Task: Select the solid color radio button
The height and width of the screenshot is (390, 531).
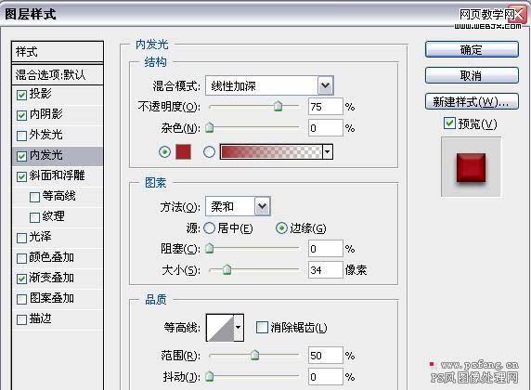Action: tap(165, 151)
